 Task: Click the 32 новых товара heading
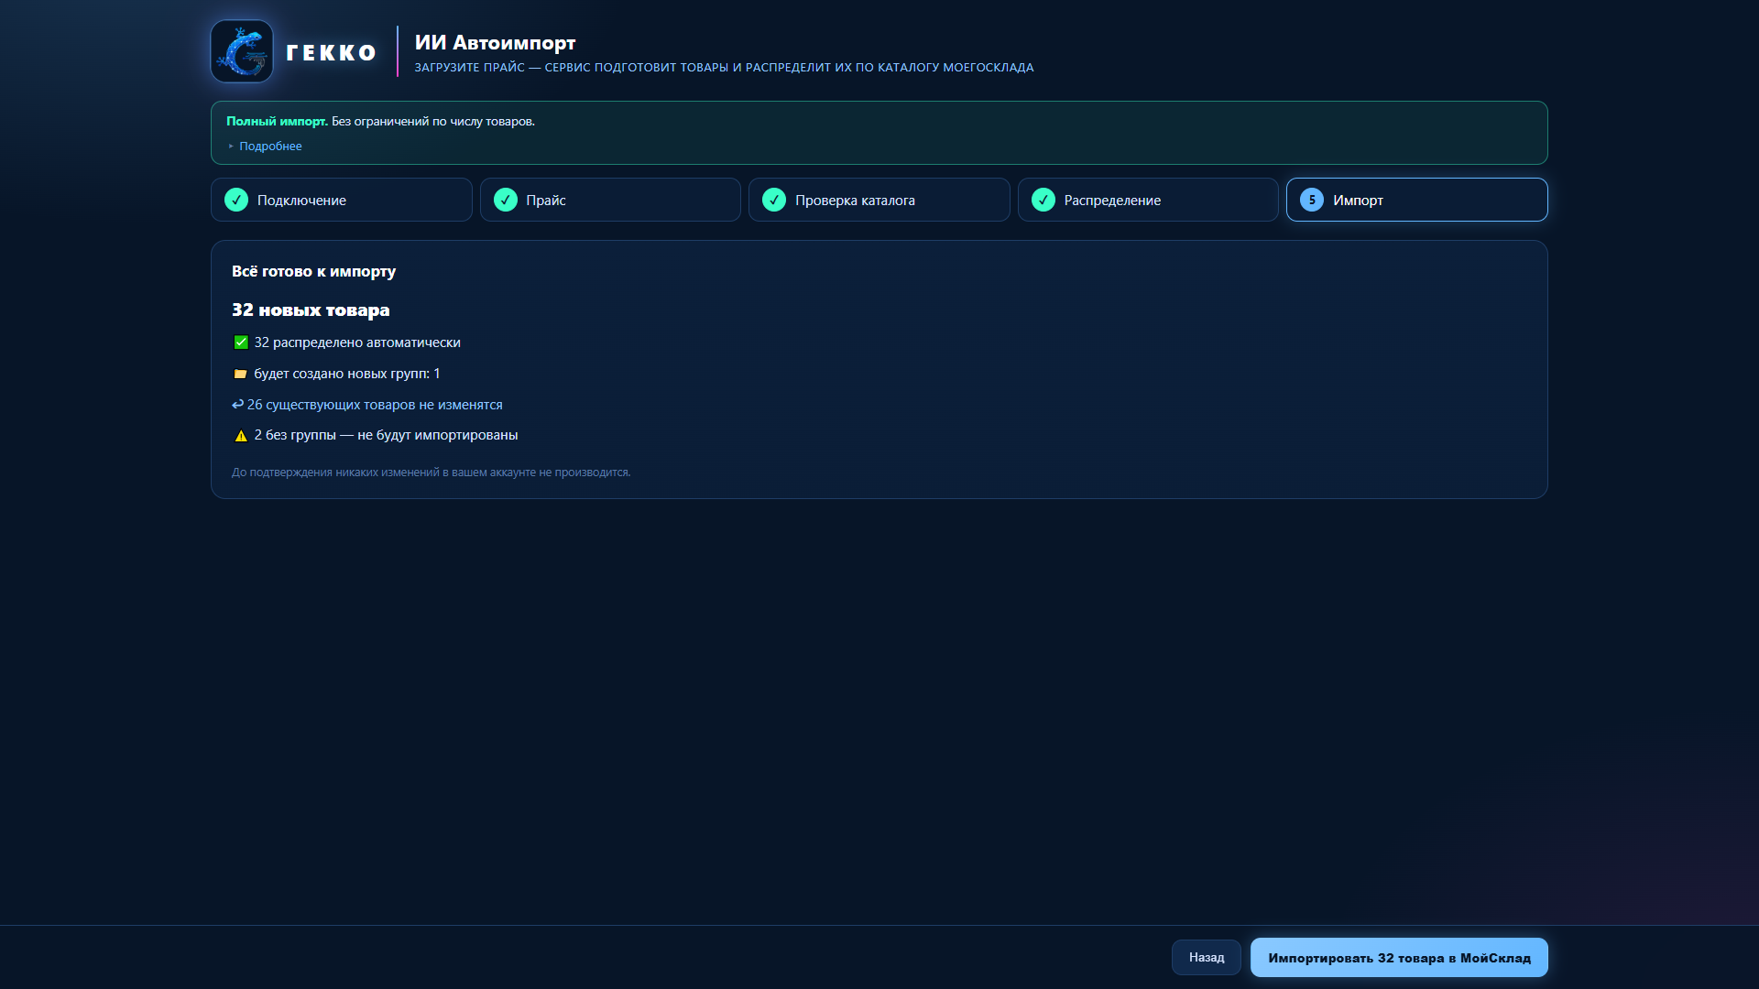[311, 310]
